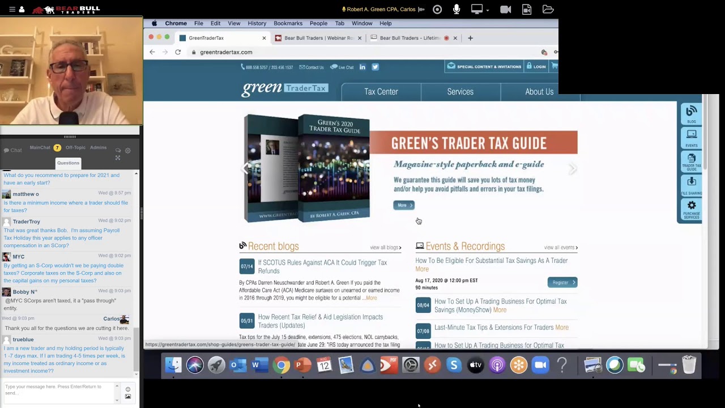Open Zoom from the dock

540,365
